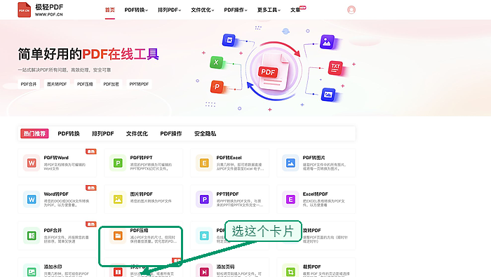
Task: Open the 裁剪PDF card title
Action: tap(312, 266)
